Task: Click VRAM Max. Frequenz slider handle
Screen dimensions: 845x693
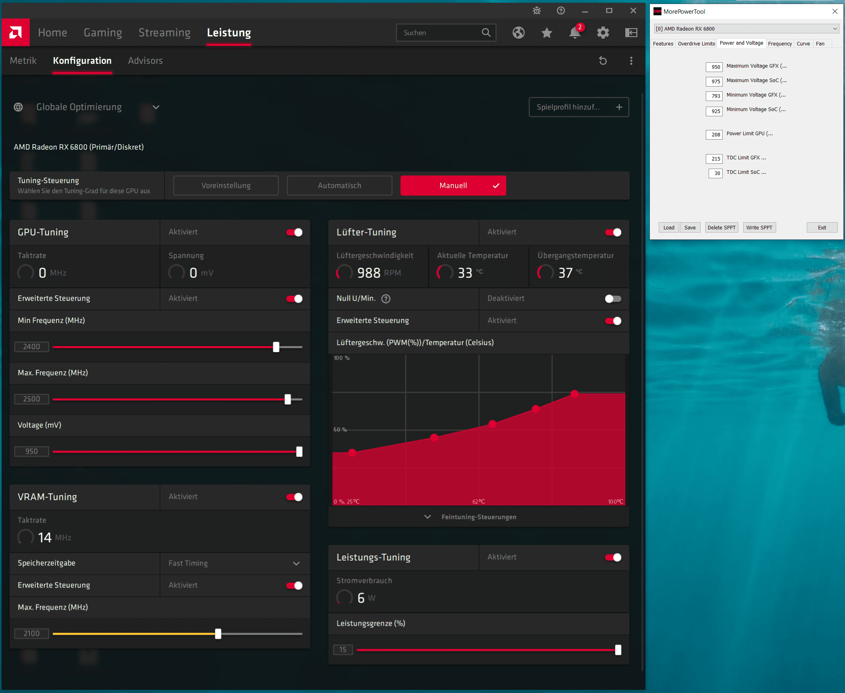Action: coord(218,634)
